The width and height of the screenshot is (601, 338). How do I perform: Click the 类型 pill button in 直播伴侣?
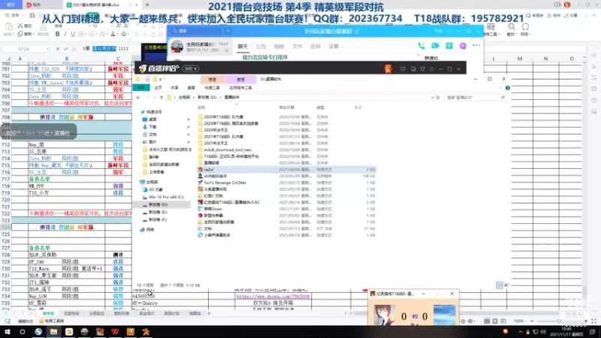190,69
